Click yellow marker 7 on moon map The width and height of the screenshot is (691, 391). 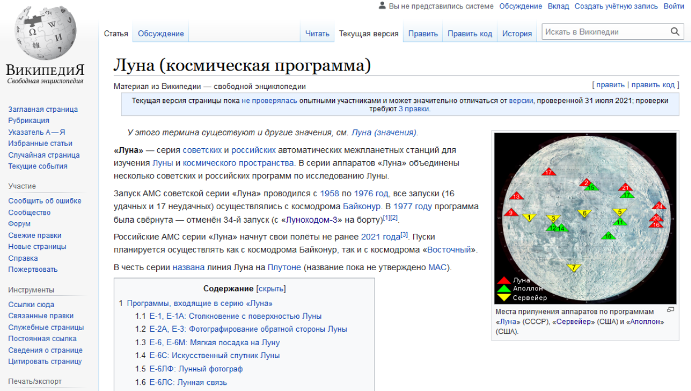tap(573, 268)
